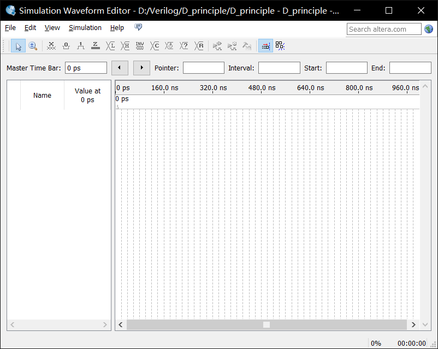Apply Weak High (H) to waveform

point(125,46)
